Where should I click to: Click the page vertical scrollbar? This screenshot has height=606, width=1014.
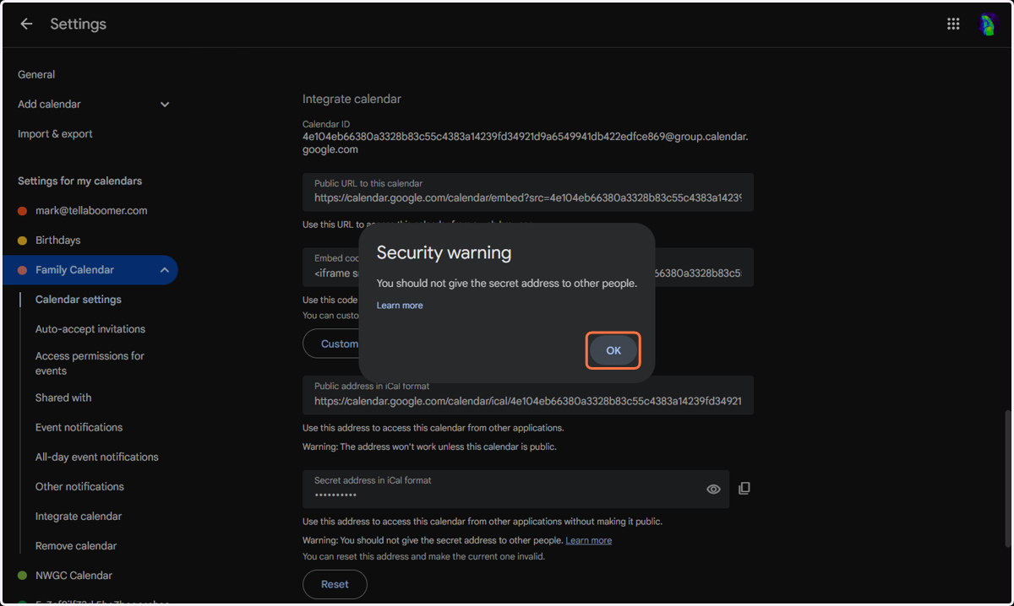click(x=1007, y=477)
